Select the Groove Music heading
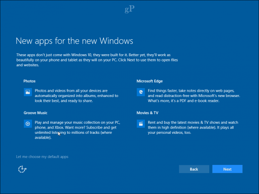 [36, 113]
